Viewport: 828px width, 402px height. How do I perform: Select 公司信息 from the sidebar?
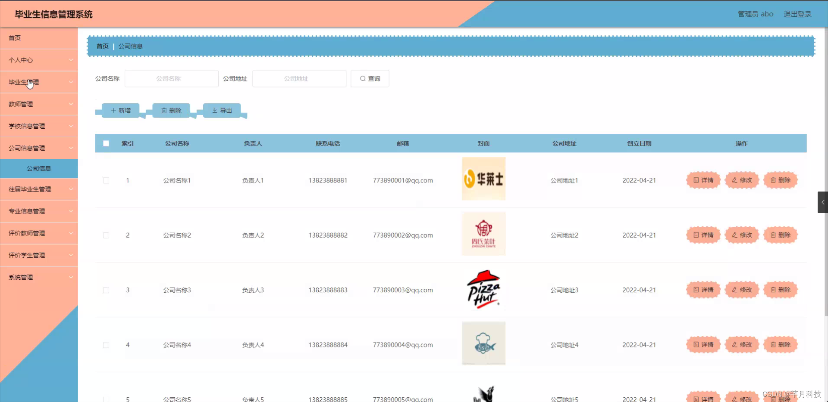(x=39, y=168)
